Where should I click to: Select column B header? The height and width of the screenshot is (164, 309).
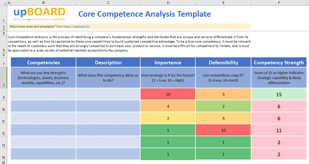43,3
